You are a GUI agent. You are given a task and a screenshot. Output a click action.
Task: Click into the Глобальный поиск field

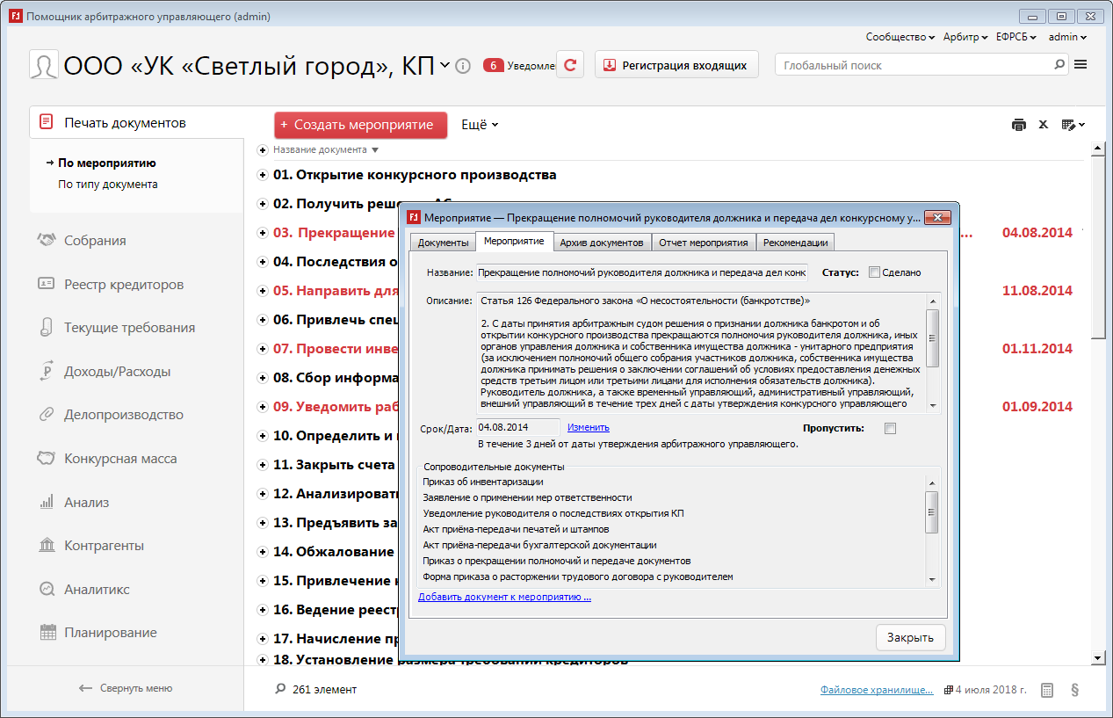[x=914, y=65]
